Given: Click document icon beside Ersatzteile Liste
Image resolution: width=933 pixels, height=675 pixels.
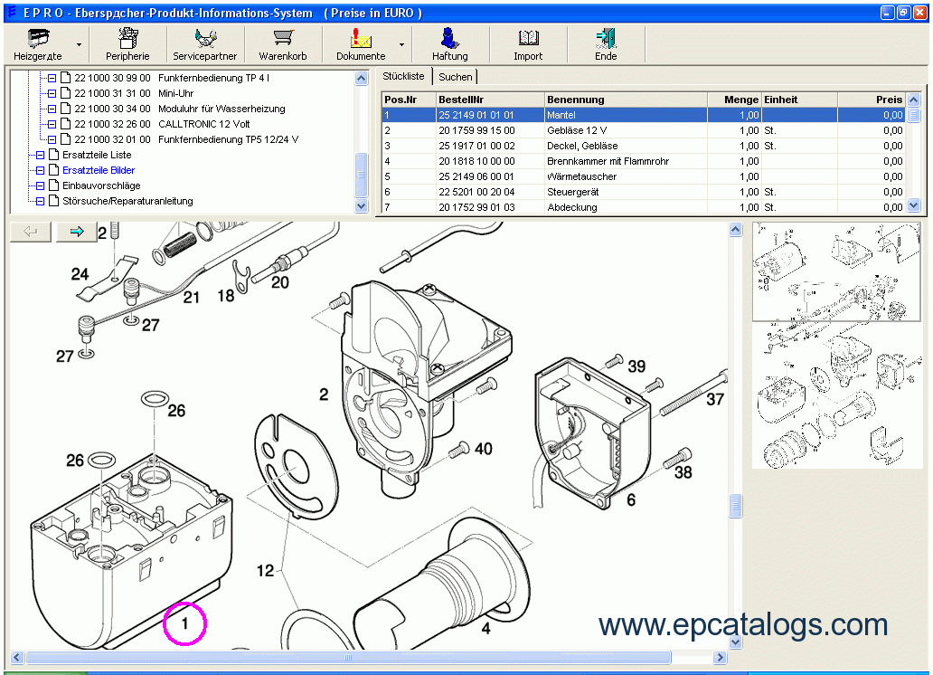Looking at the screenshot, I should 53,155.
